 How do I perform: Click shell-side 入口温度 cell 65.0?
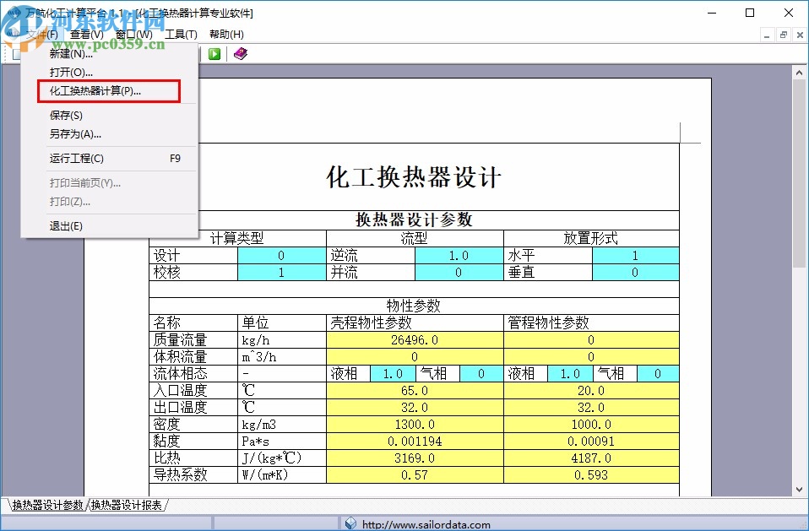coord(415,391)
